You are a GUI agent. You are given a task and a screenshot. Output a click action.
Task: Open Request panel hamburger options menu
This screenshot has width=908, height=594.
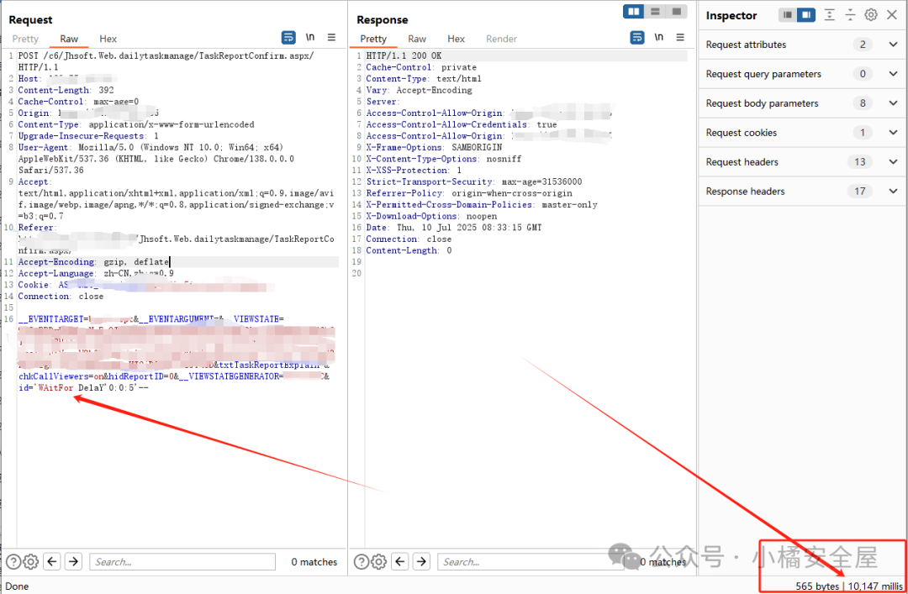(x=331, y=38)
